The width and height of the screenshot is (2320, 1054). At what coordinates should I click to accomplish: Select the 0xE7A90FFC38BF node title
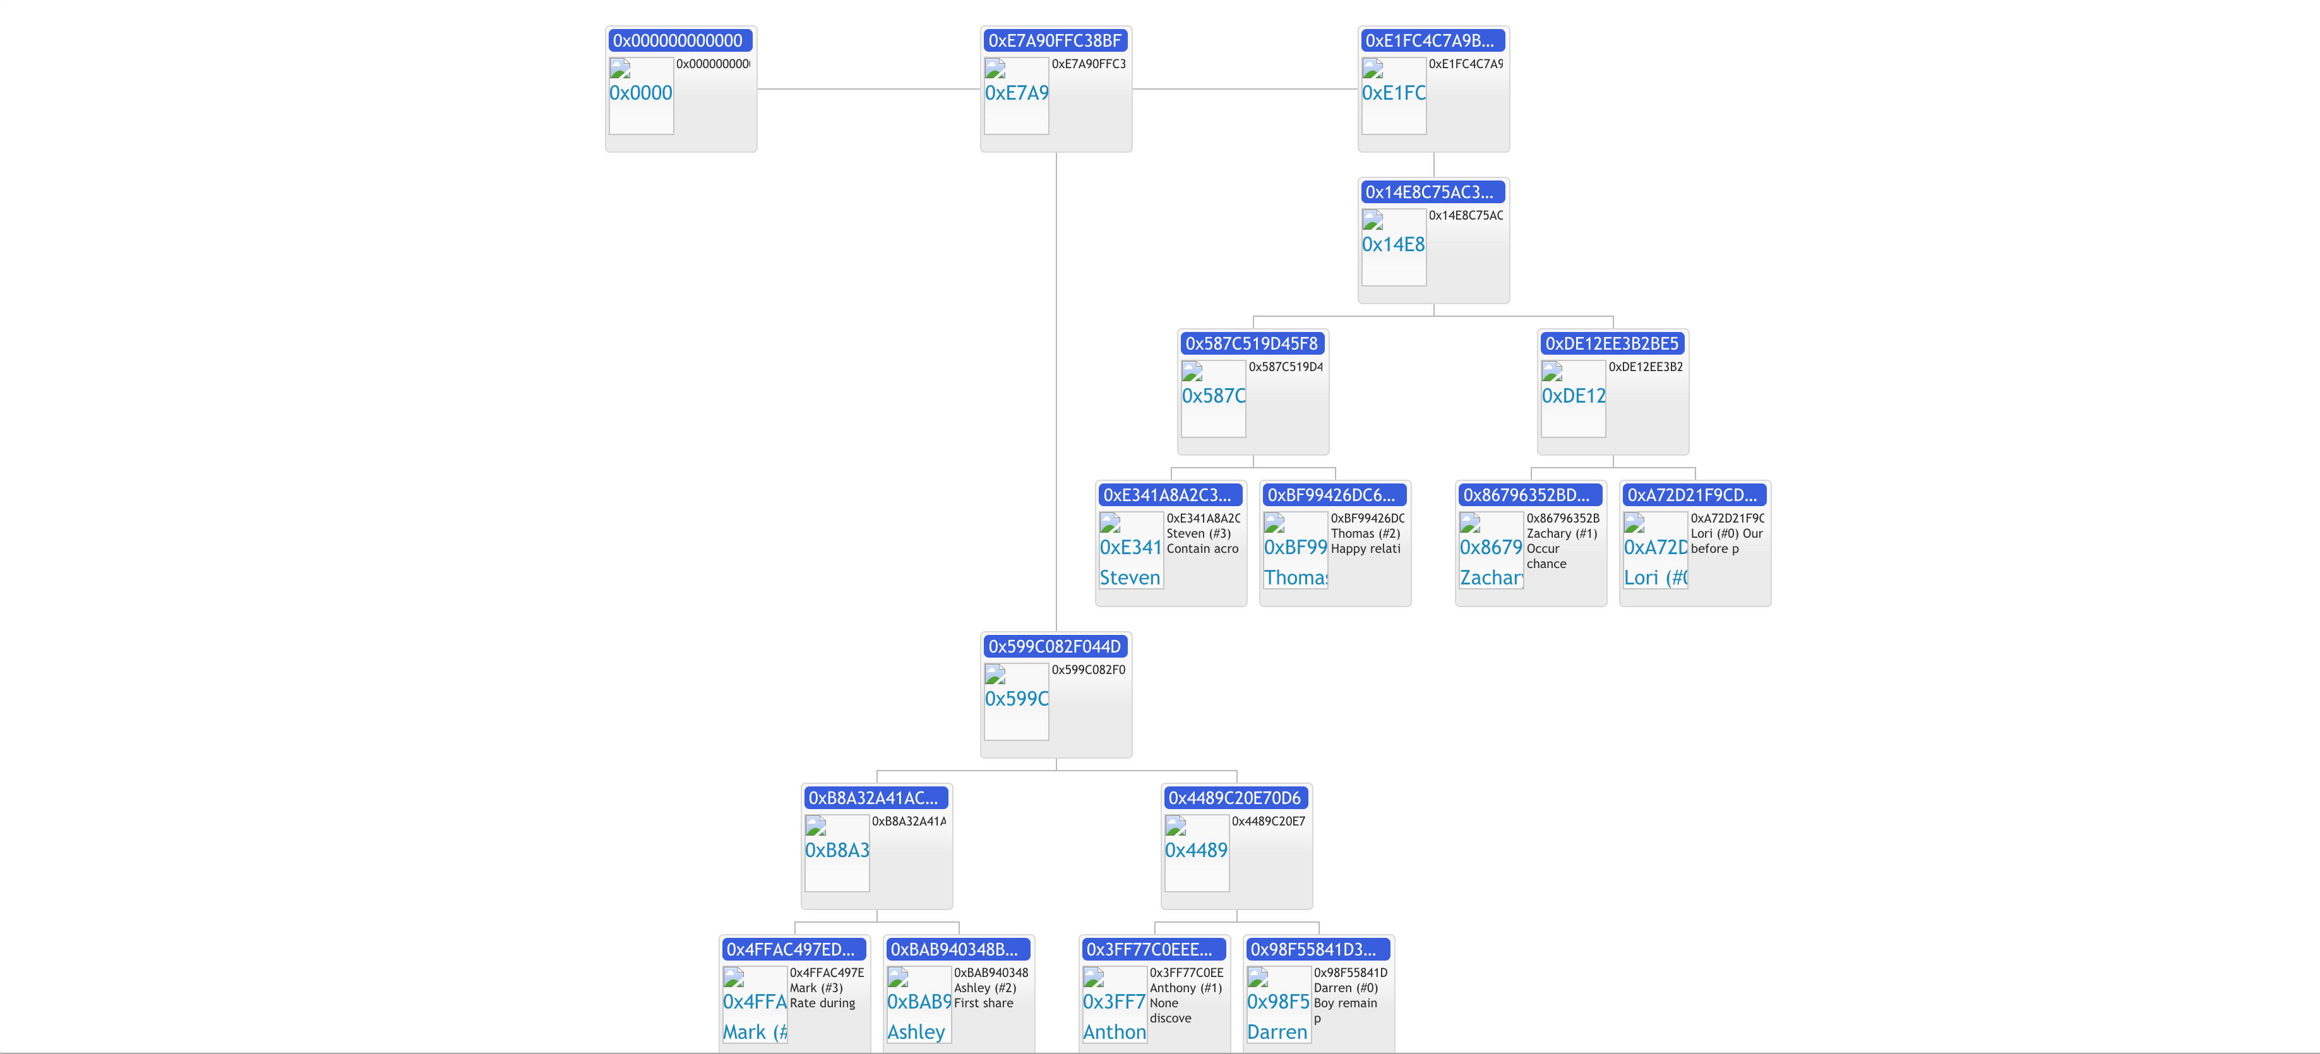tap(1056, 40)
